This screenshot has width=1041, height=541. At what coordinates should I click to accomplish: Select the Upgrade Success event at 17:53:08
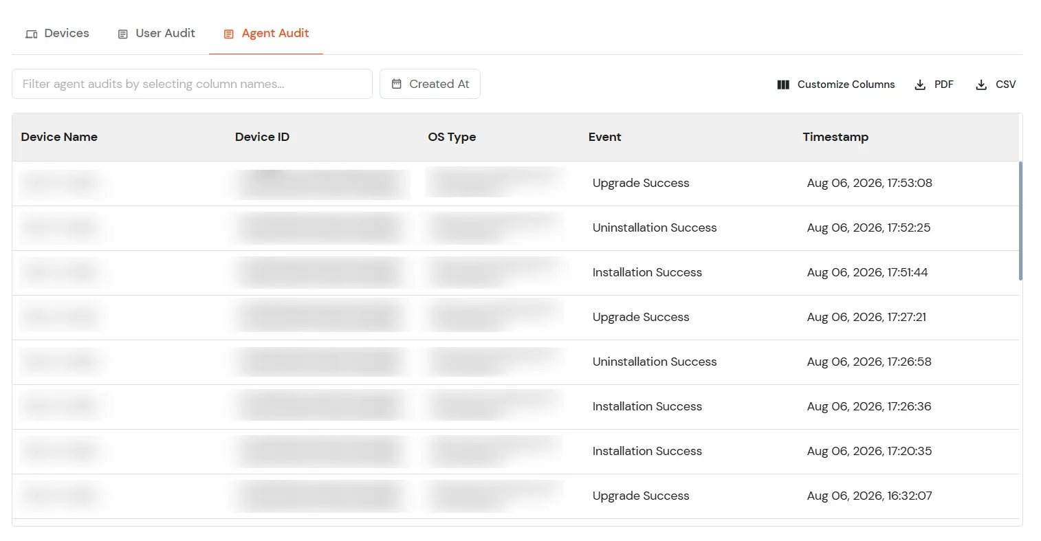tap(641, 183)
